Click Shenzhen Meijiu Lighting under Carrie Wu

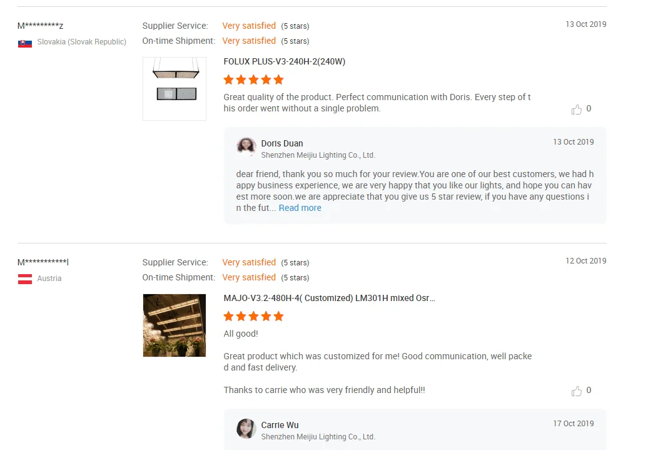(318, 436)
